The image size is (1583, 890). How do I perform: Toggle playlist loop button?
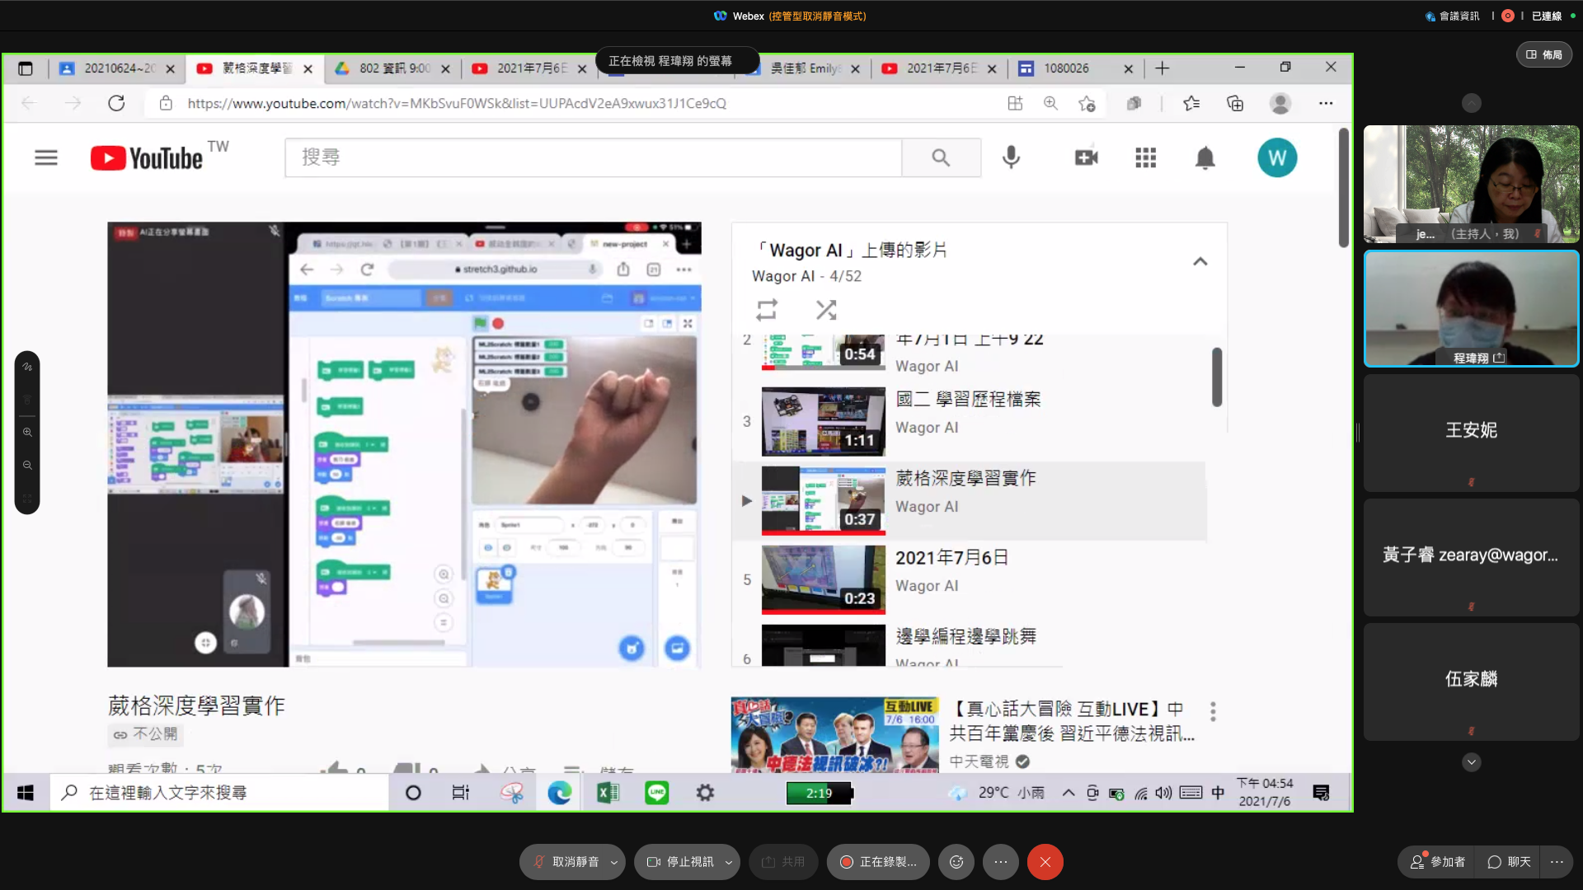(x=767, y=310)
